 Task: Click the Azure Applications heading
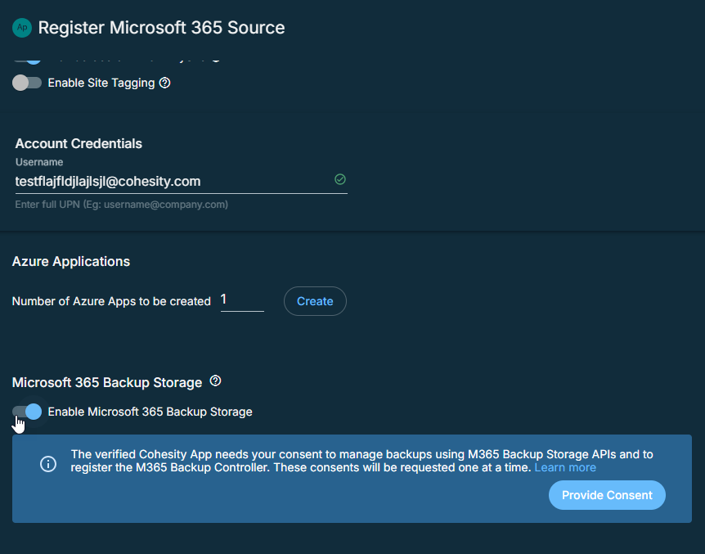(x=71, y=262)
